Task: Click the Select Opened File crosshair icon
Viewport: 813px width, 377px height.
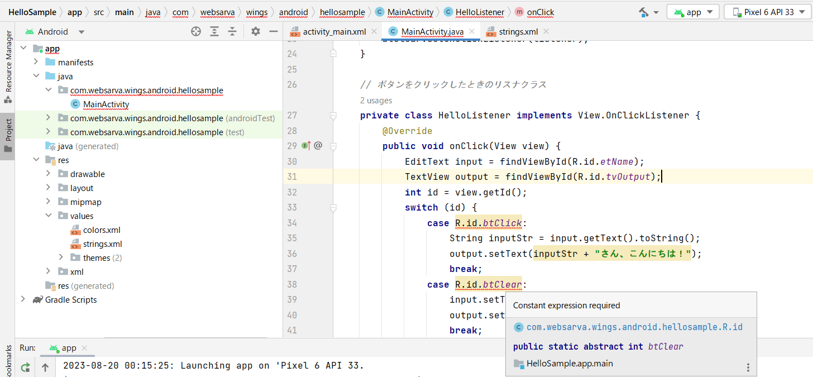Action: [196, 31]
